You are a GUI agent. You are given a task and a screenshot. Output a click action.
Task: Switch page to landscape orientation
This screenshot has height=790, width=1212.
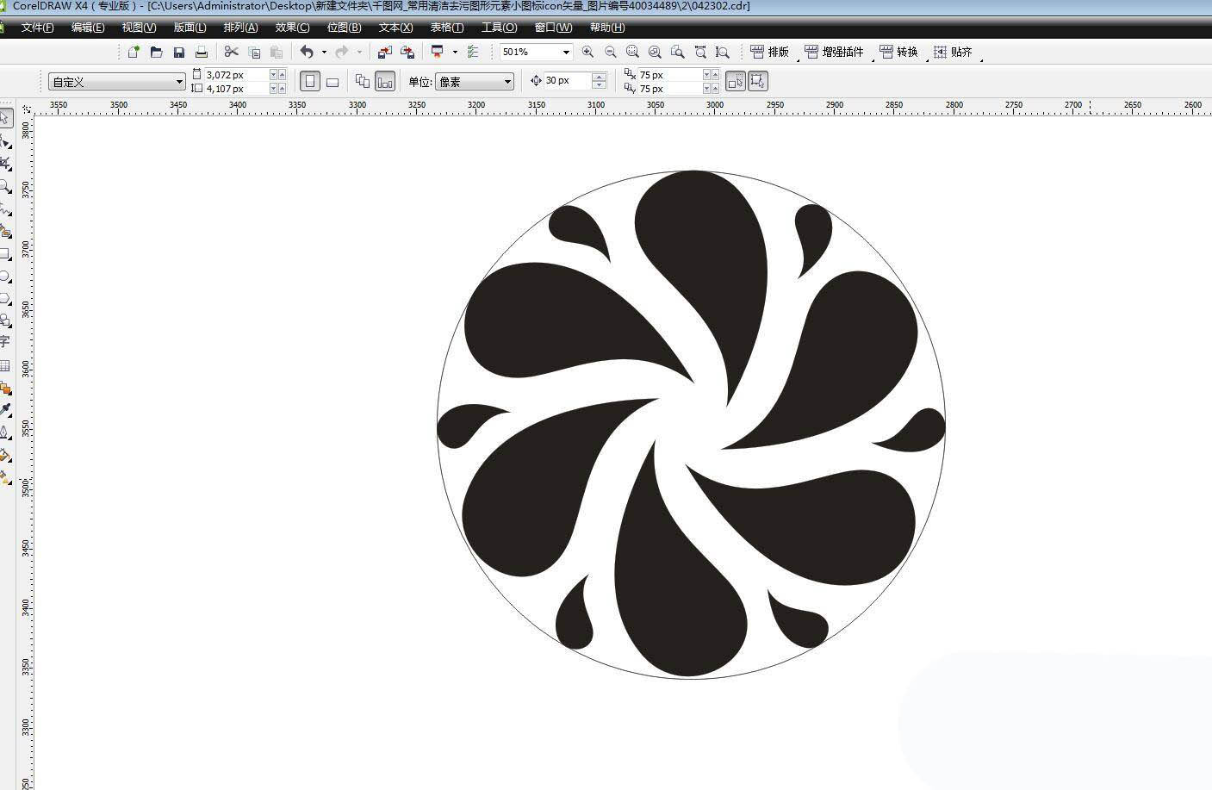[x=333, y=82]
